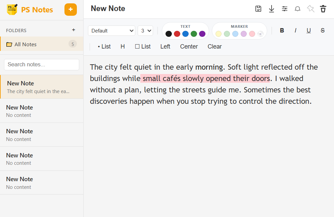334x217 pixels.
Task: Toggle bold formatting
Action: pos(282,30)
